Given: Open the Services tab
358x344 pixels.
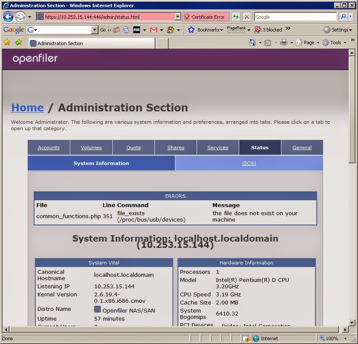Looking at the screenshot, I should pos(218,148).
